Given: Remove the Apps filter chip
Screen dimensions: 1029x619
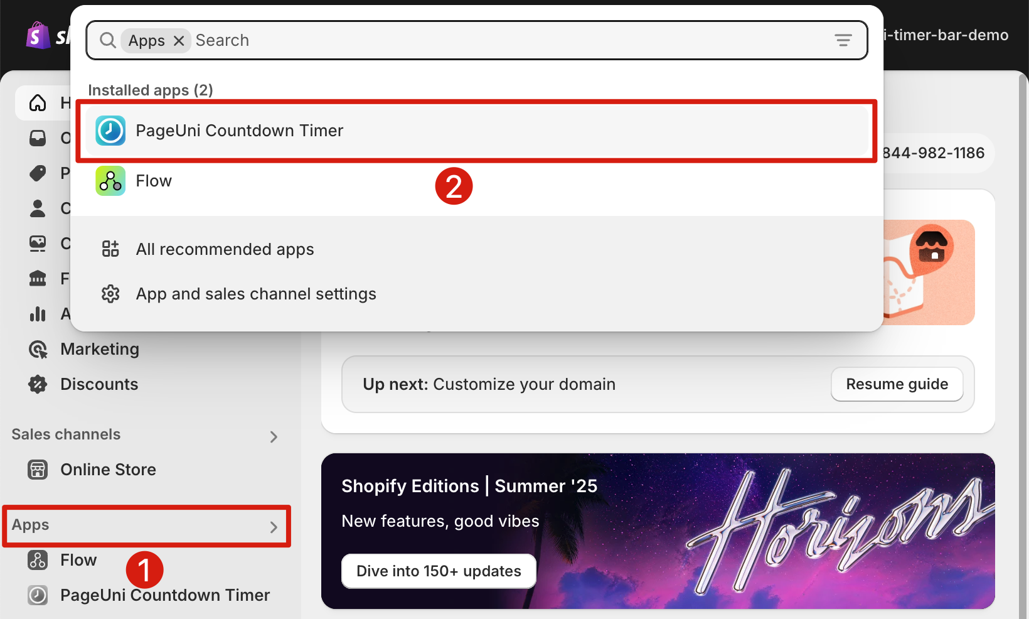Looking at the screenshot, I should [179, 41].
